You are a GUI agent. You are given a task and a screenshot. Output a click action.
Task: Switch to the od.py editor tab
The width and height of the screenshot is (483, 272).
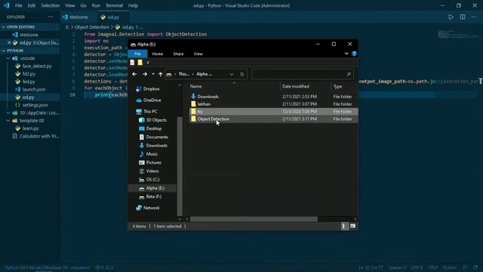[113, 17]
